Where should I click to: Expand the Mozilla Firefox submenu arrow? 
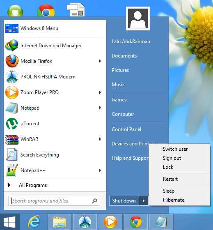[x=100, y=61]
